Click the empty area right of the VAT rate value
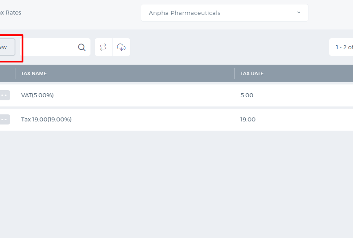Screen dimensions: 353x238 [303, 95]
